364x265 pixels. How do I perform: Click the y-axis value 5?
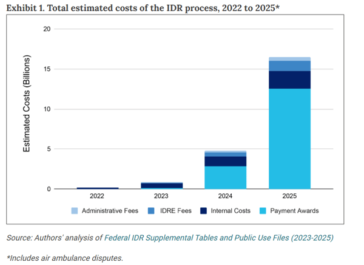[x=49, y=149]
